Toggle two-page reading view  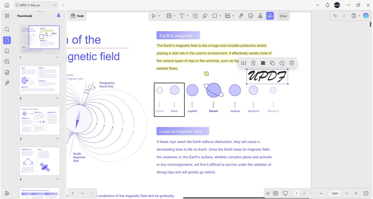(x=275, y=193)
